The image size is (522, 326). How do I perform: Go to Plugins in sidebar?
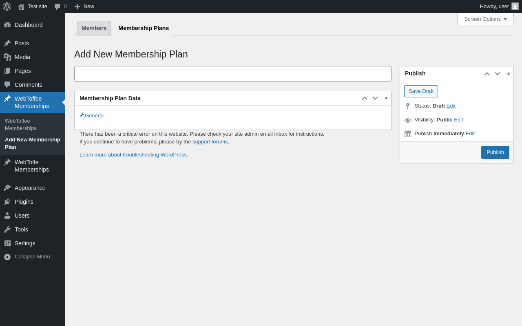tap(24, 202)
